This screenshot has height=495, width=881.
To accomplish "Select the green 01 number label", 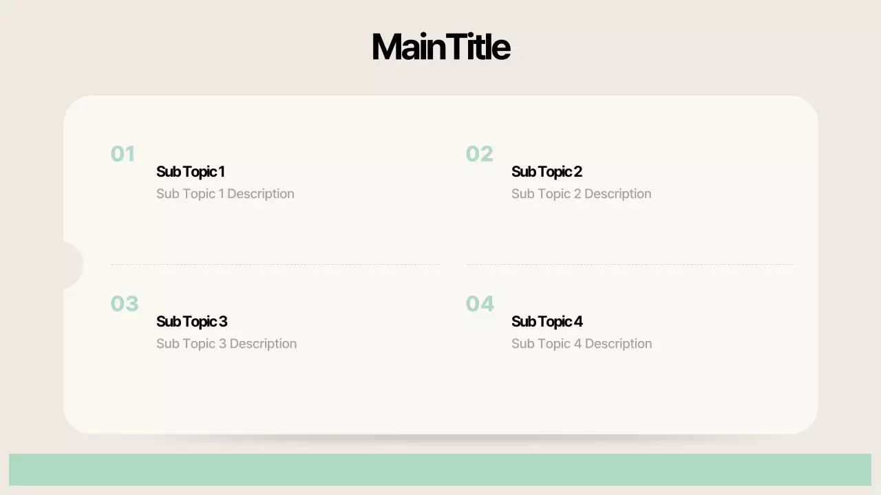I will click(x=123, y=154).
